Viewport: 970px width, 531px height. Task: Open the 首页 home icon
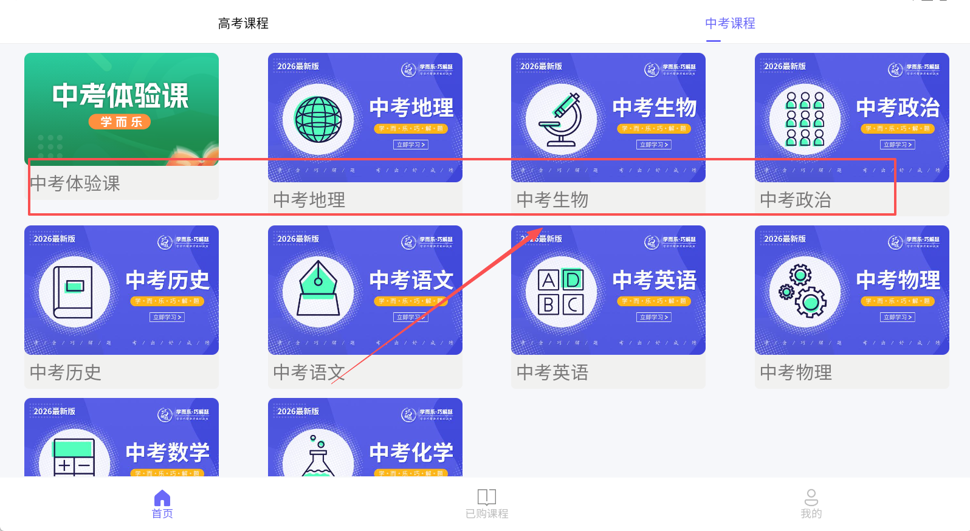coord(162,498)
